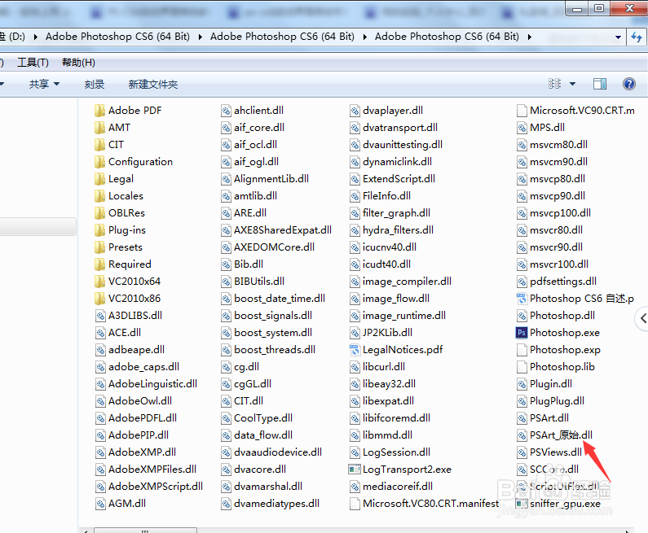The width and height of the screenshot is (648, 533).
Task: Click the Plug-ins folder icon
Action: [99, 230]
